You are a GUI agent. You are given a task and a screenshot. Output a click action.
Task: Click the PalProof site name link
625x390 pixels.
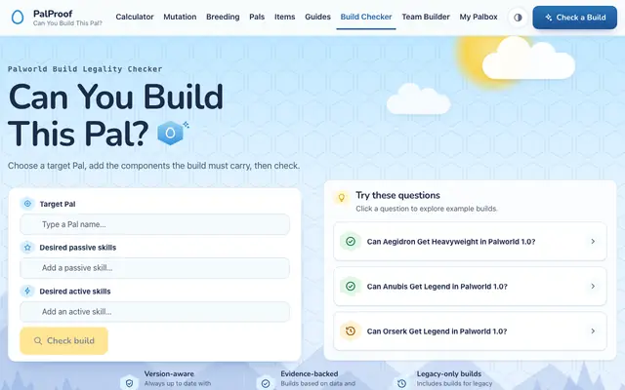point(53,14)
